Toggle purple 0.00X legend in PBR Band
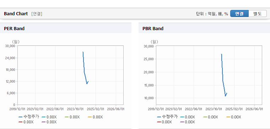 187,122
